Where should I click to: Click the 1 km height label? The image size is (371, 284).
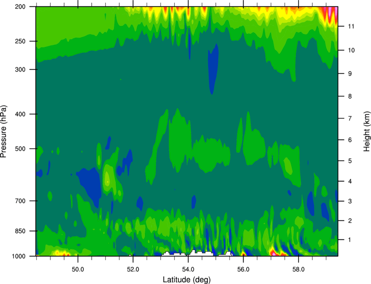pyautogui.click(x=350, y=240)
